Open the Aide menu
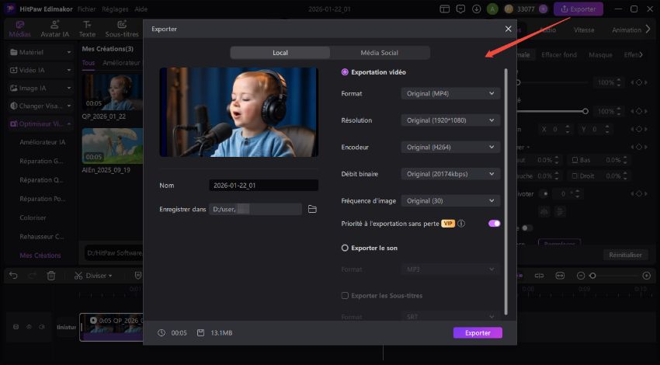 pos(141,9)
